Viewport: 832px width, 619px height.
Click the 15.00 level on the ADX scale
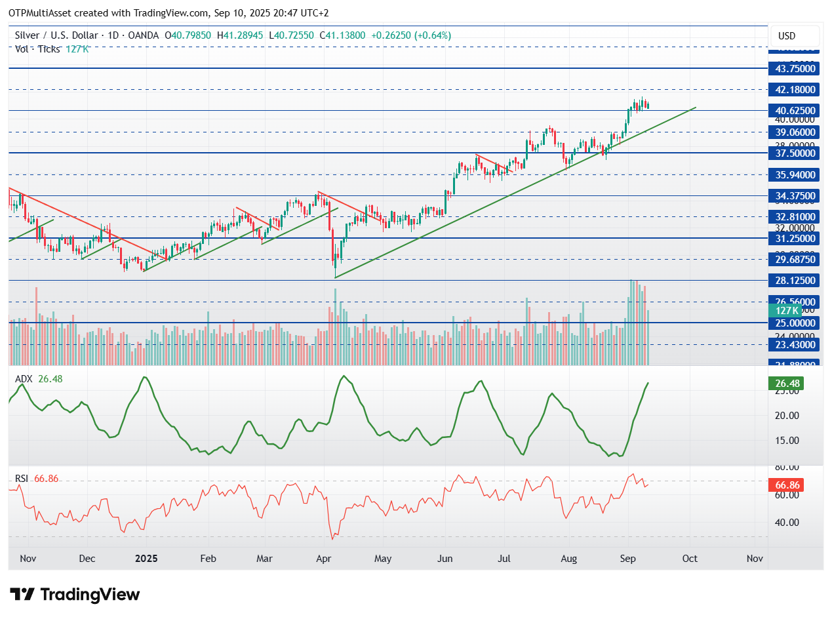[786, 440]
